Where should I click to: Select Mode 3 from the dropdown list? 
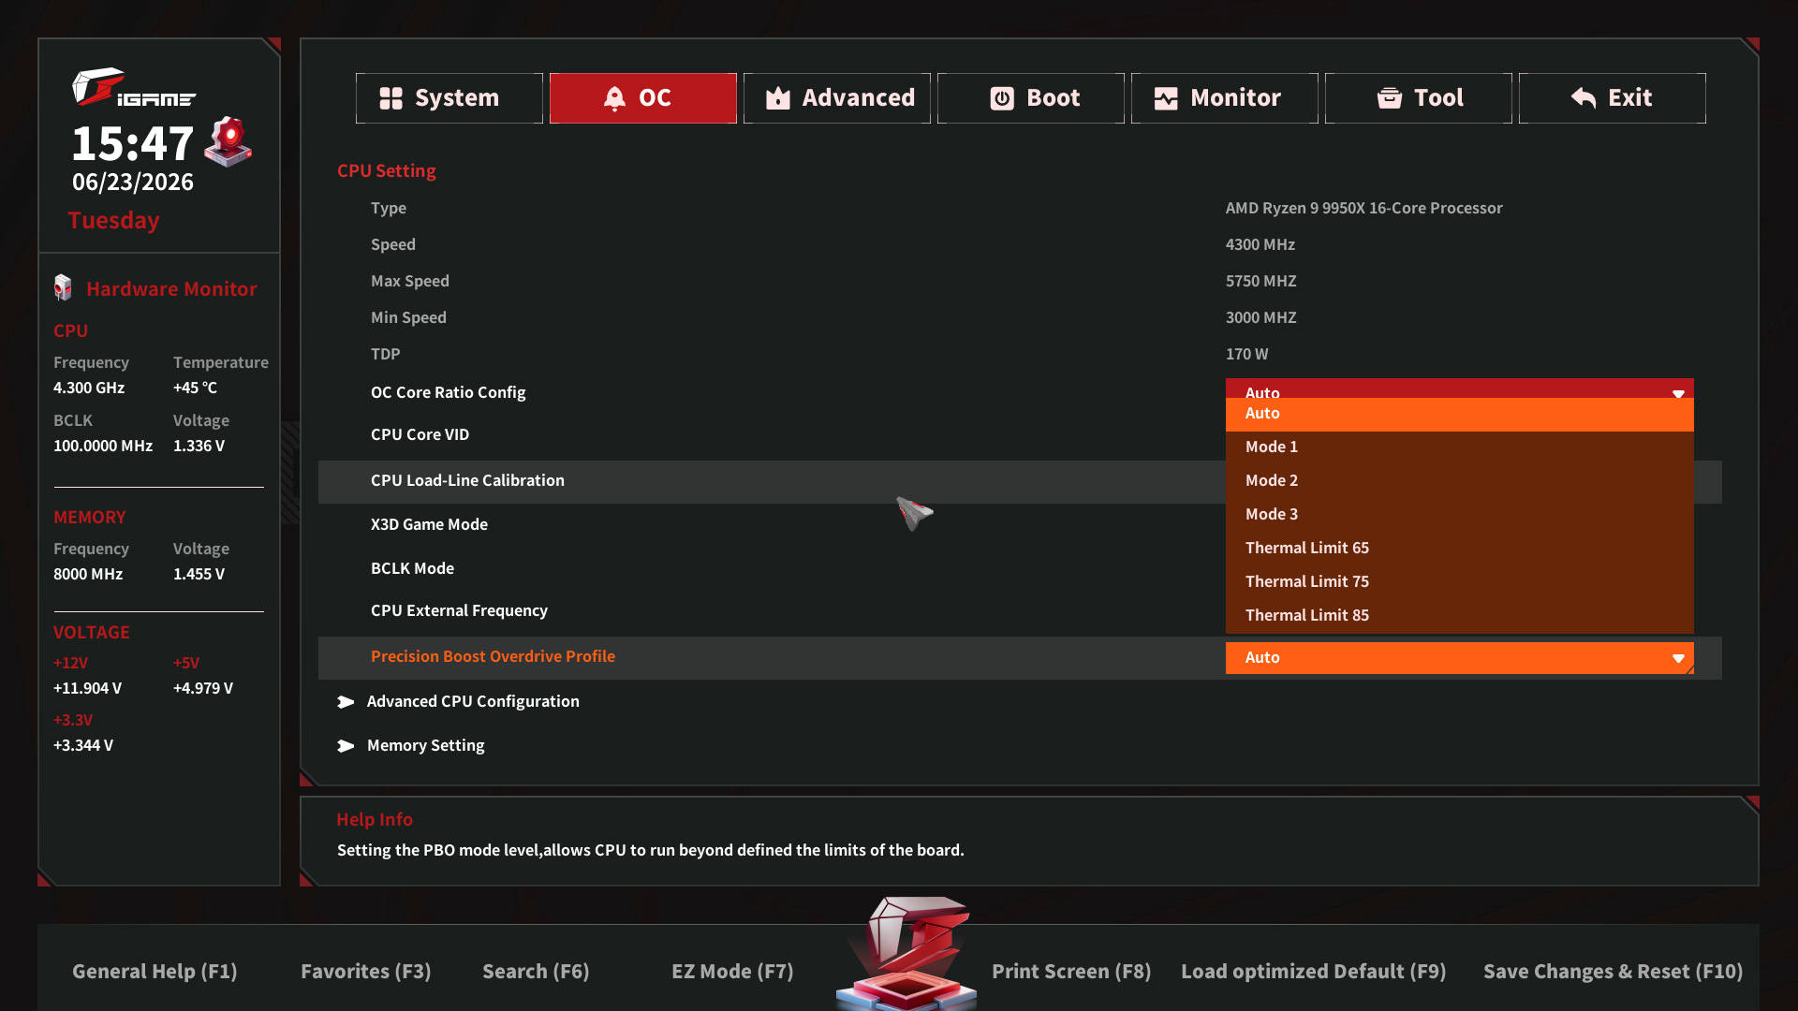pyautogui.click(x=1460, y=515)
